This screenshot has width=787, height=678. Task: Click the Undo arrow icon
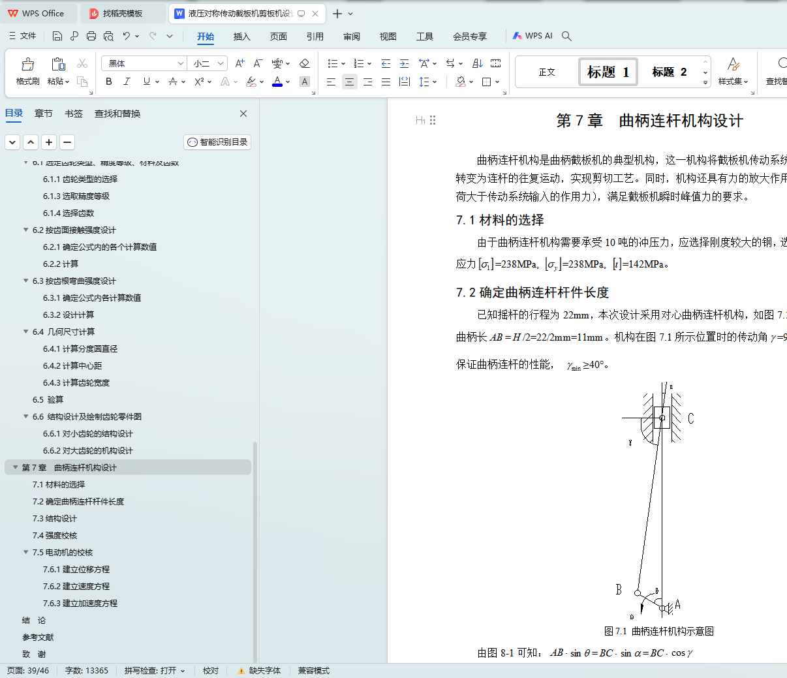pyautogui.click(x=127, y=36)
